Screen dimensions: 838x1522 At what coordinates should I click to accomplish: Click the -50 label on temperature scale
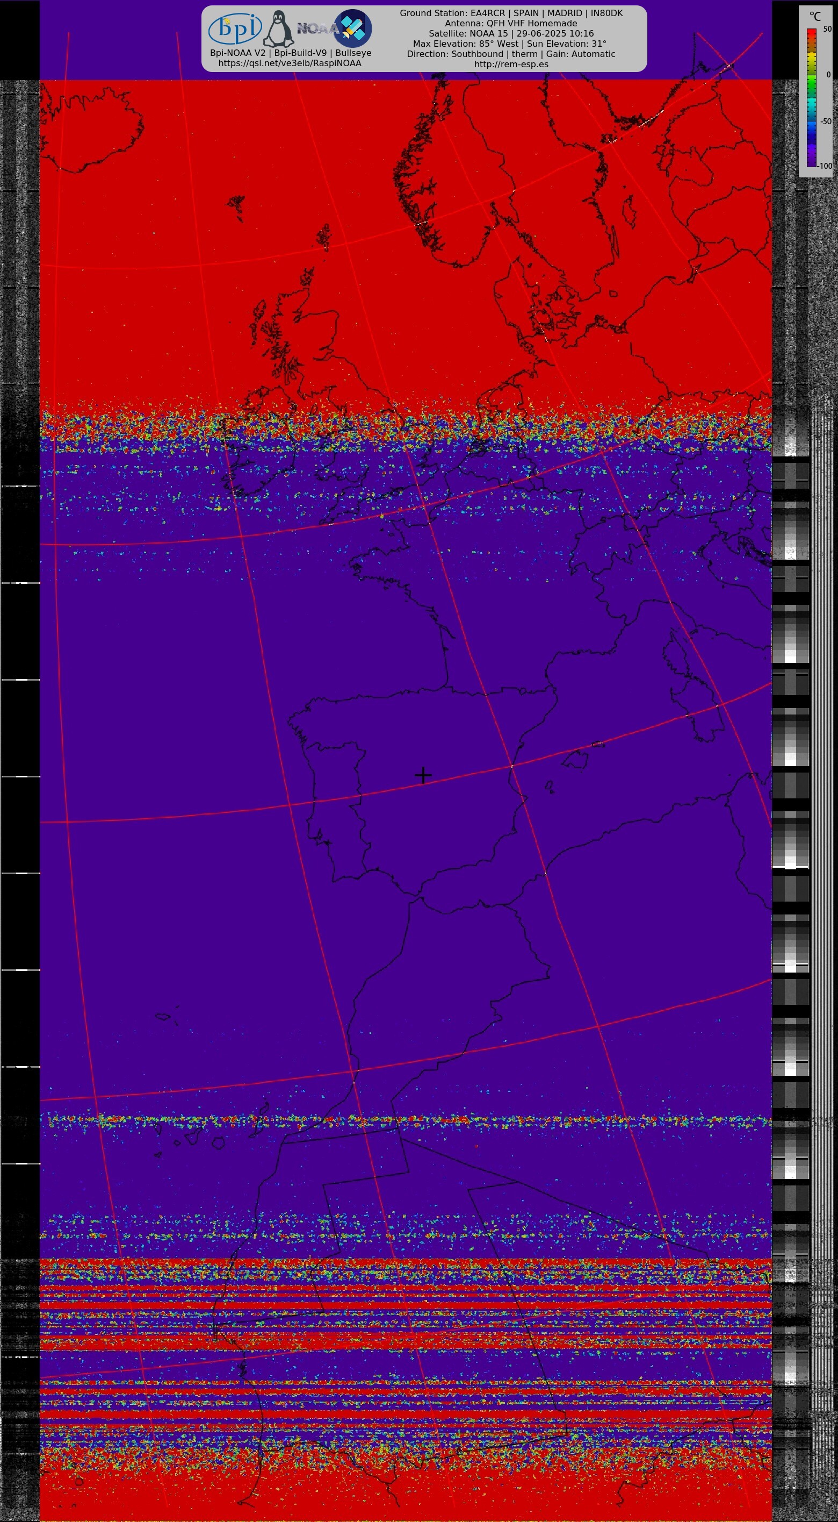point(826,121)
